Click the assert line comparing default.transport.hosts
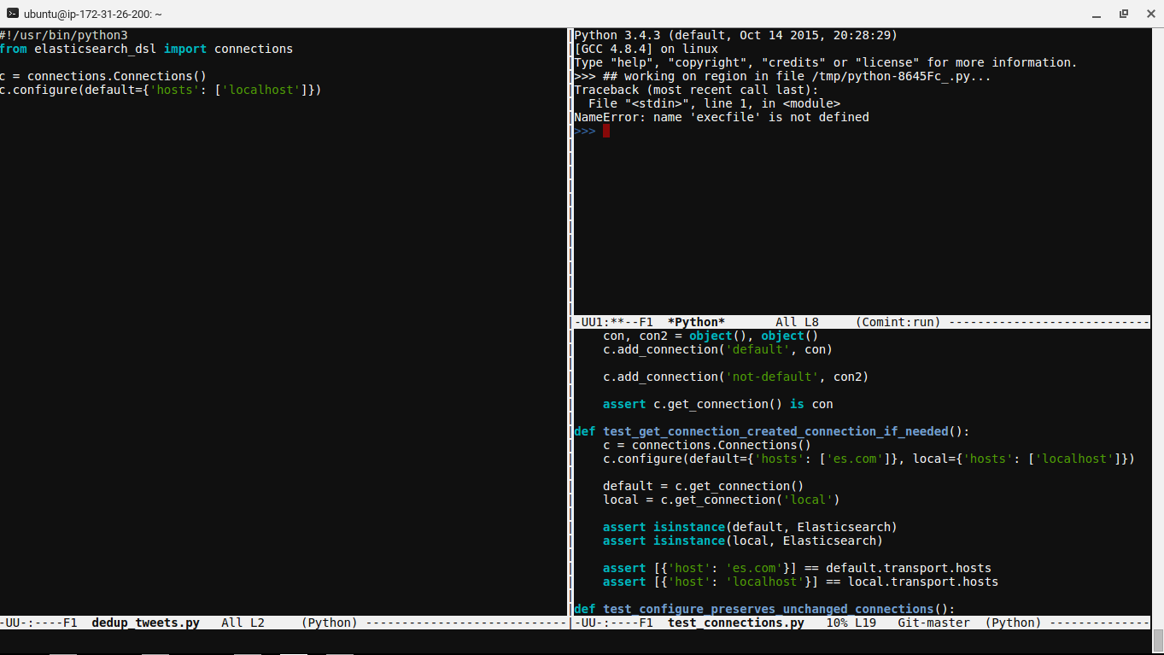This screenshot has width=1164, height=655. [x=797, y=568]
